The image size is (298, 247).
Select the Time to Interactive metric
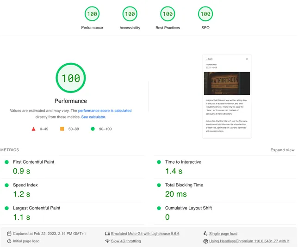tap(183, 162)
